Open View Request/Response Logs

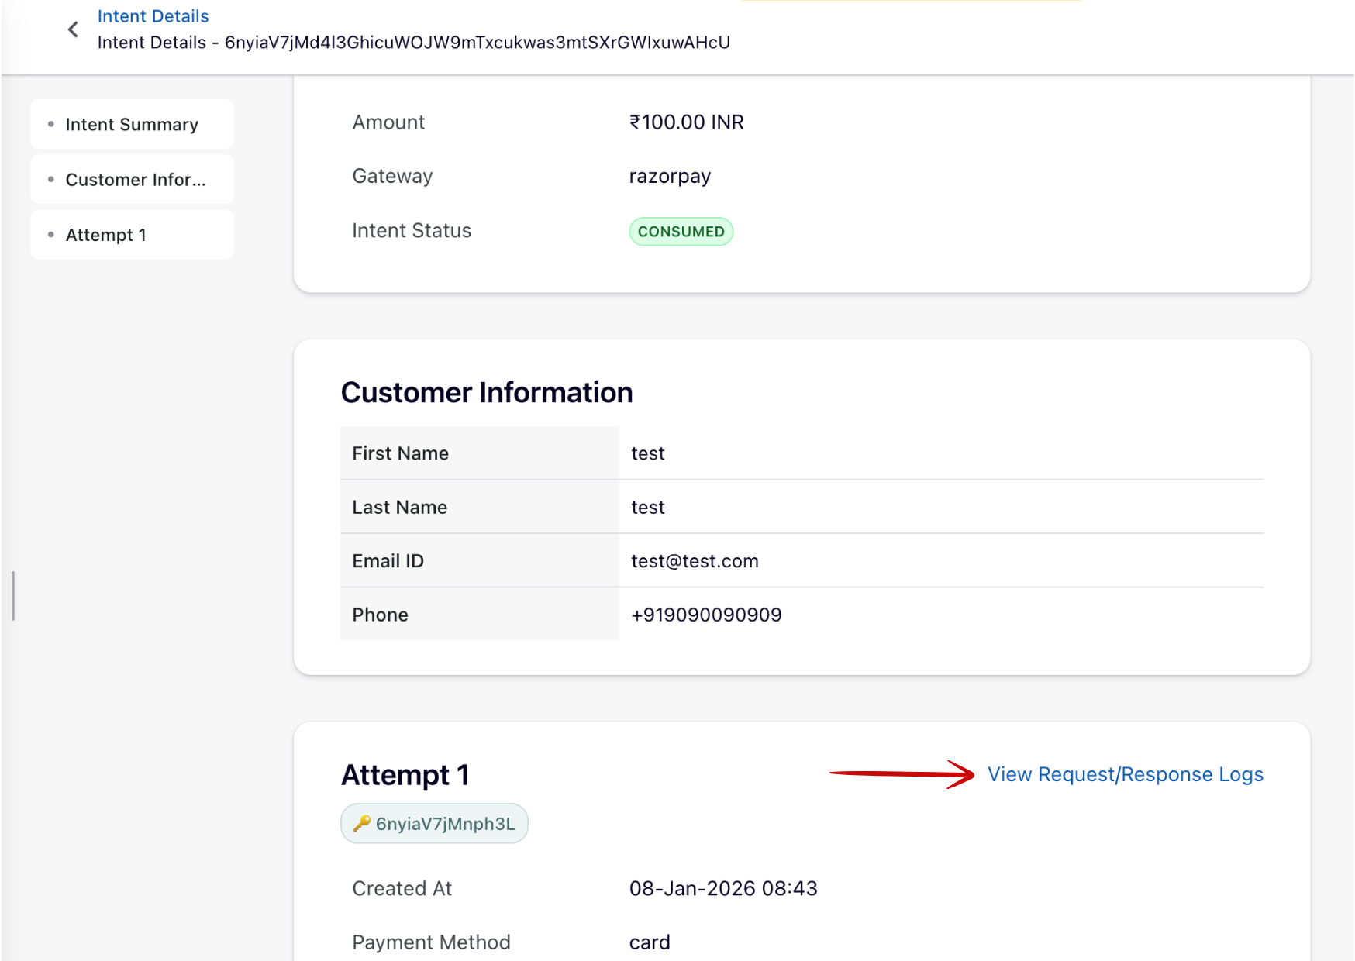tap(1126, 773)
